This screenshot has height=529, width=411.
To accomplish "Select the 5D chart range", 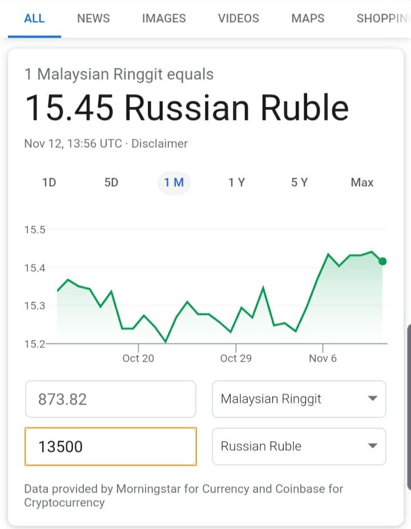I will click(111, 182).
